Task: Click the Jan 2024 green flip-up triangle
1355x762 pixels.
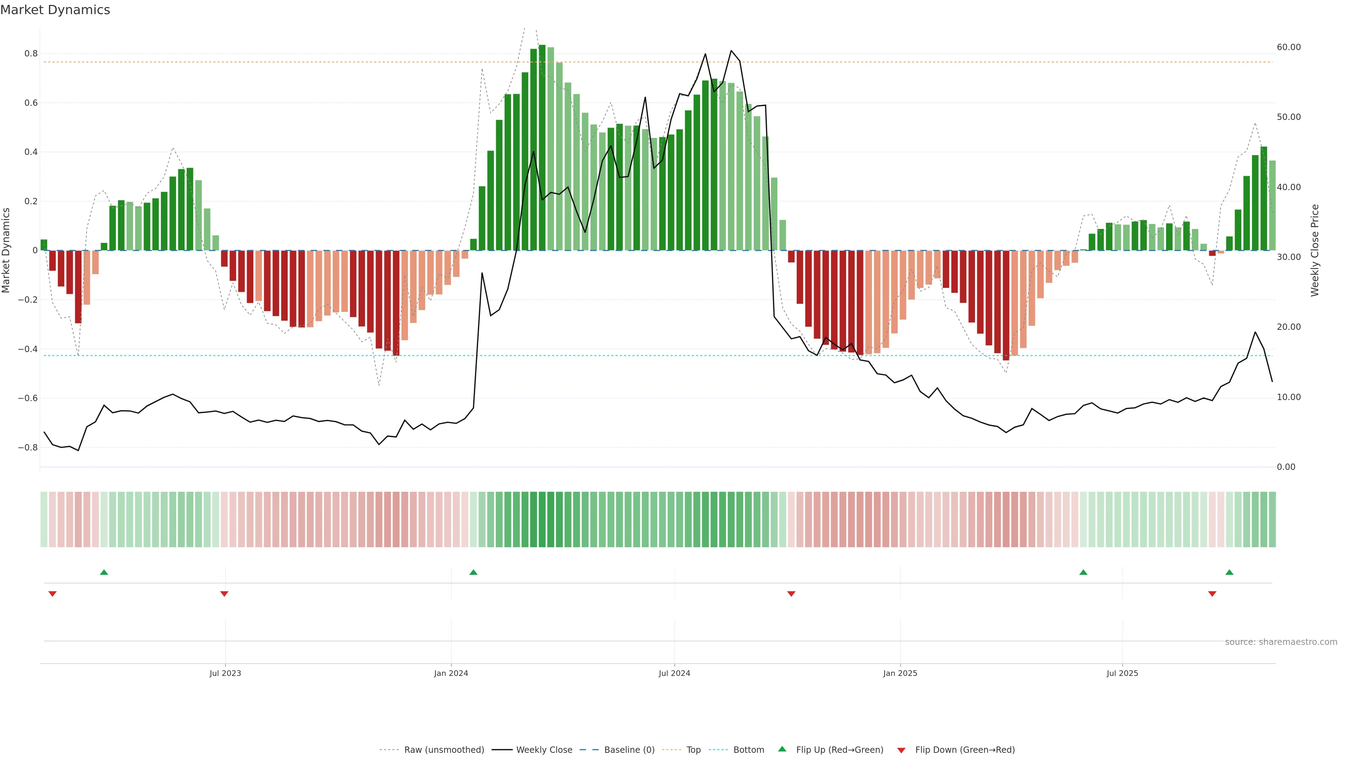Action: pyautogui.click(x=474, y=572)
